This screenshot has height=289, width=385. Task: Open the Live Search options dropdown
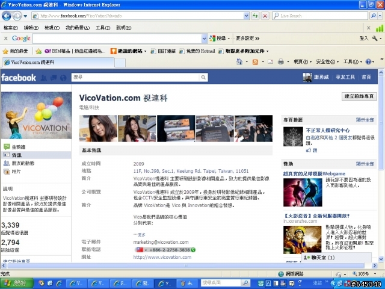(380, 16)
